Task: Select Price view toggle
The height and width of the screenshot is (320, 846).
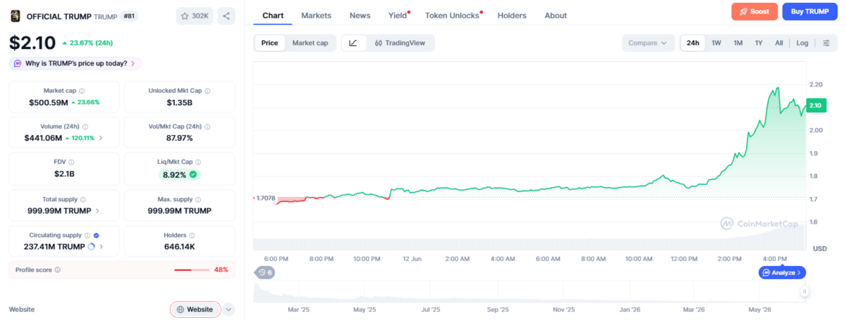Action: [x=269, y=43]
